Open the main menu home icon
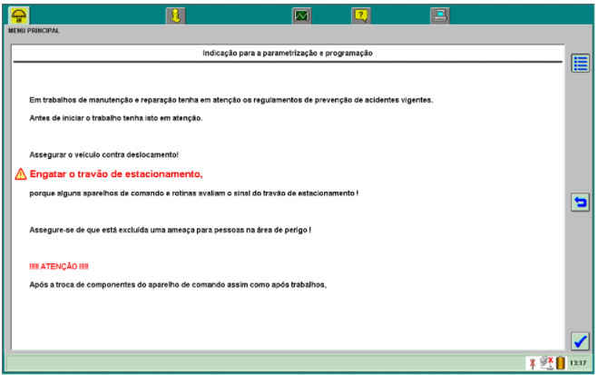This screenshot has height=375, width=598. pyautogui.click(x=20, y=15)
